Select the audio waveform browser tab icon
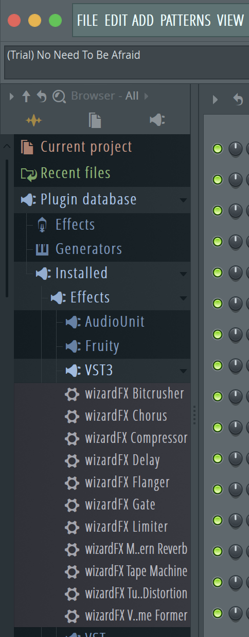The height and width of the screenshot is (637, 249). [34, 120]
